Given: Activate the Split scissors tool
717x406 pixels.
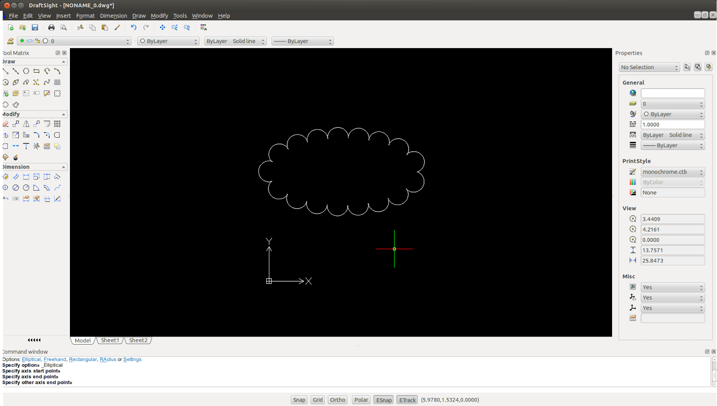Looking at the screenshot, I should pos(36,146).
